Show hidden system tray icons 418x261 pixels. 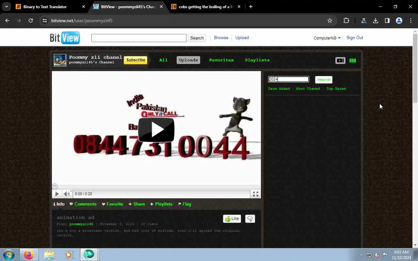[x=361, y=255]
